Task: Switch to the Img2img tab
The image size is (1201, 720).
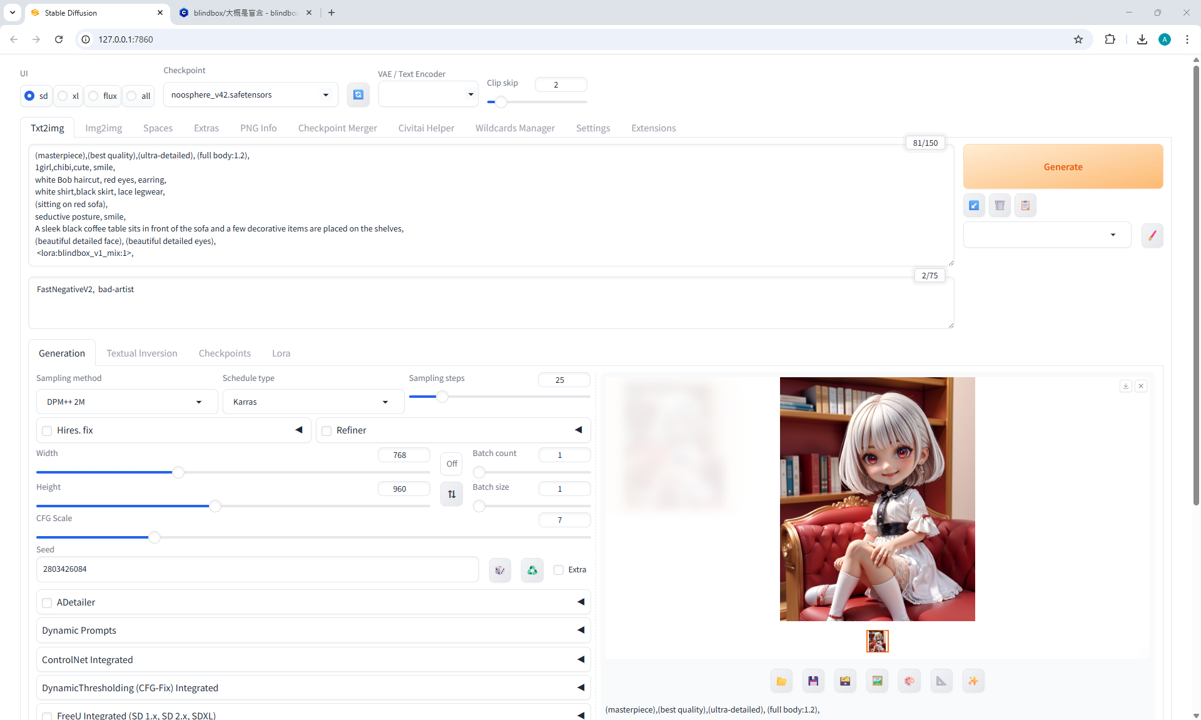Action: [x=103, y=128]
